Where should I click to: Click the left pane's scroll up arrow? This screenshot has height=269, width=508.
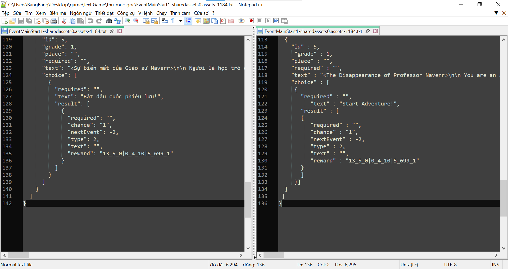coord(248,40)
